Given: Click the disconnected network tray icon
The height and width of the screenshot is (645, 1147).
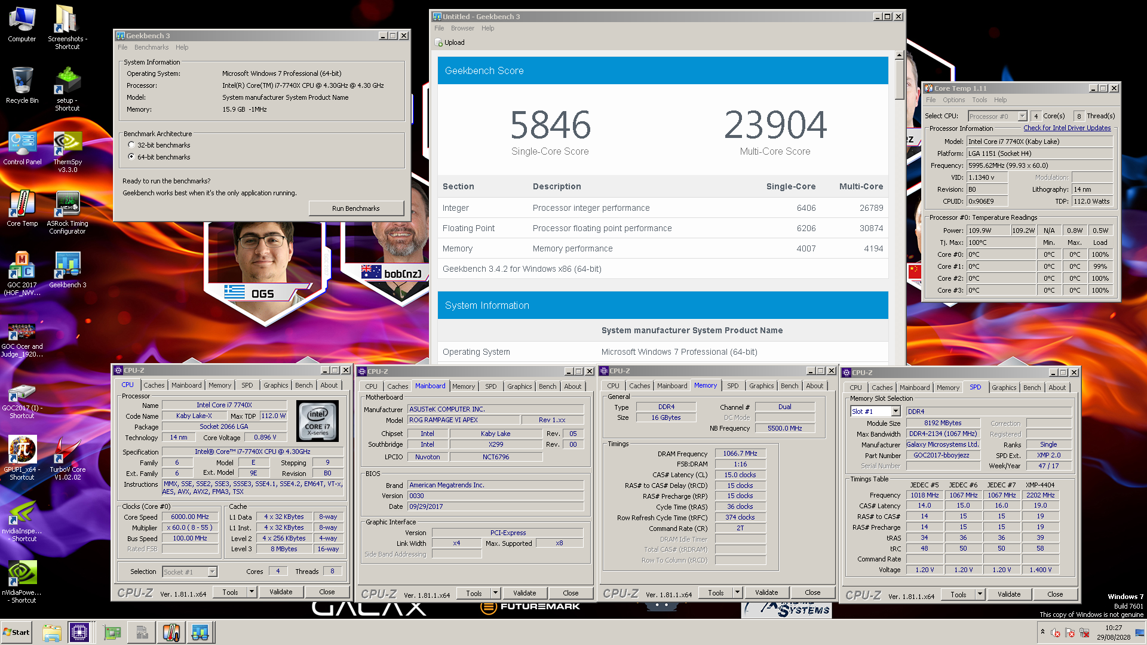Looking at the screenshot, I should click(1084, 632).
